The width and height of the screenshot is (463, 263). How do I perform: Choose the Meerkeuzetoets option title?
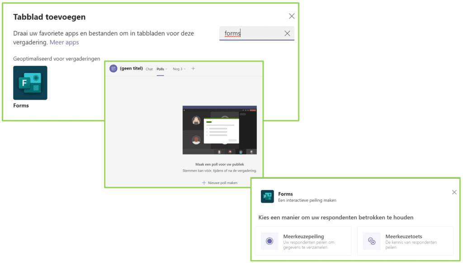404,236
